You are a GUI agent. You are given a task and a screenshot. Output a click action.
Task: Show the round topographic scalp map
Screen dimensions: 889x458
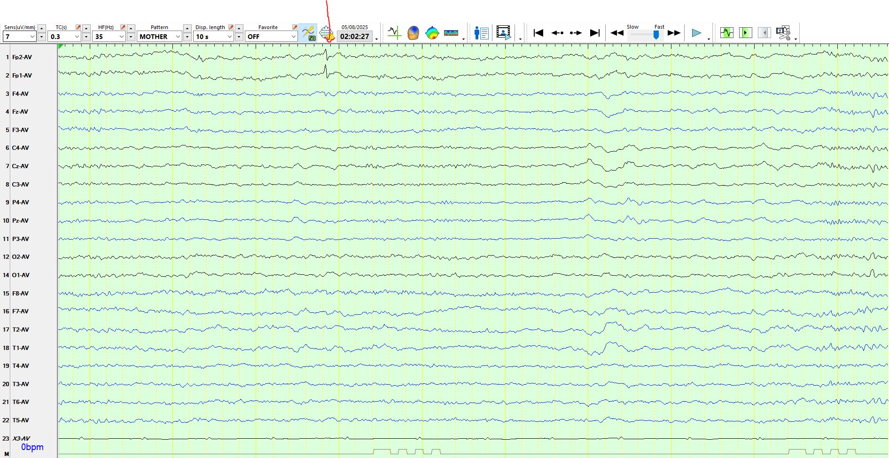click(x=432, y=33)
